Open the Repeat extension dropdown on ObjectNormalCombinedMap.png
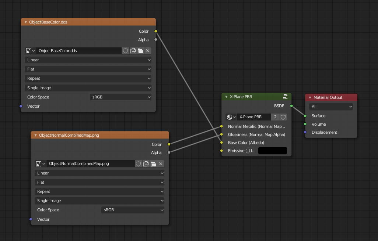The image size is (378, 241). (99, 191)
